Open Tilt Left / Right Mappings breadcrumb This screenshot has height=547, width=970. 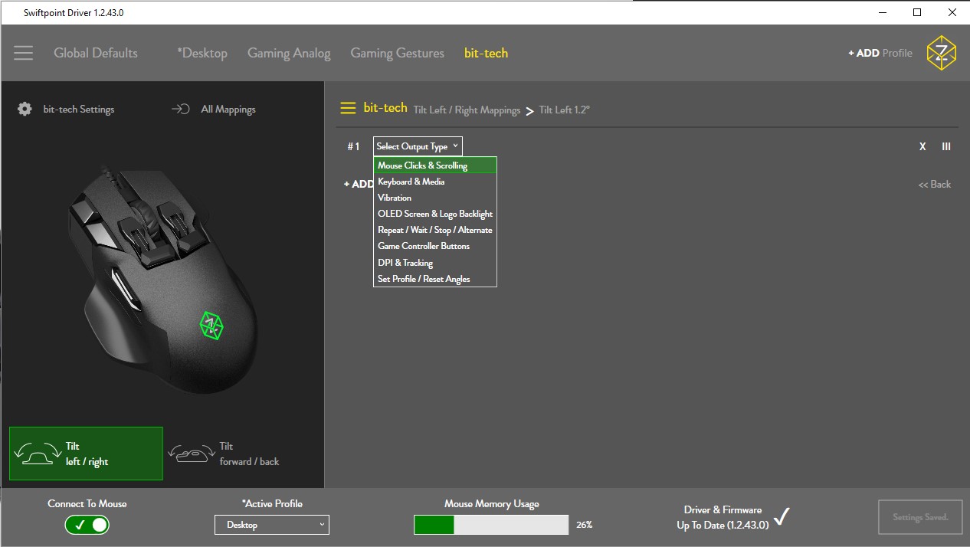point(467,110)
